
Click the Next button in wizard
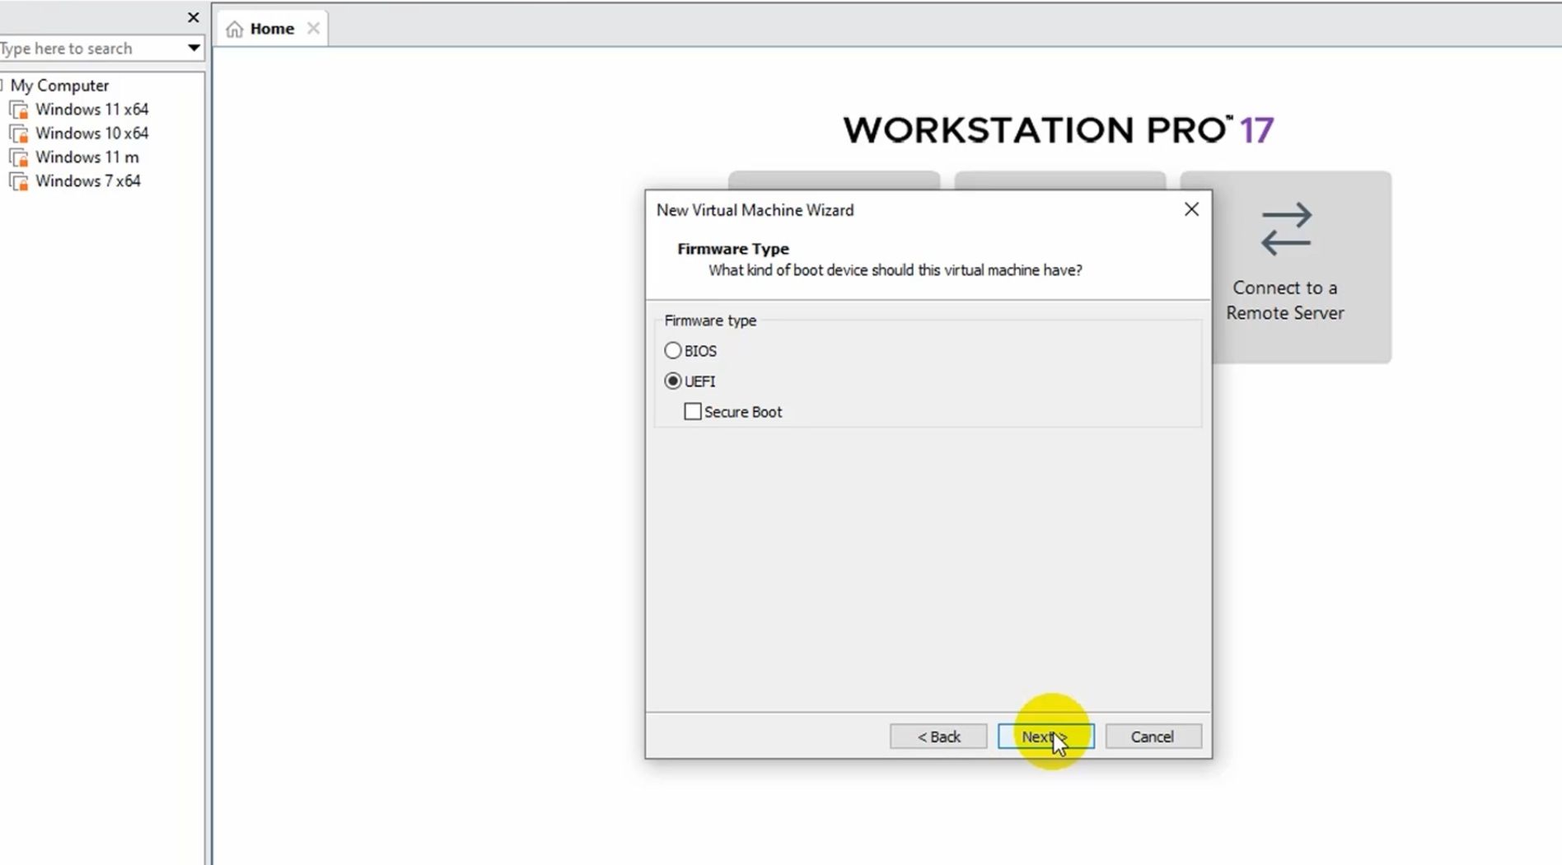click(1045, 736)
